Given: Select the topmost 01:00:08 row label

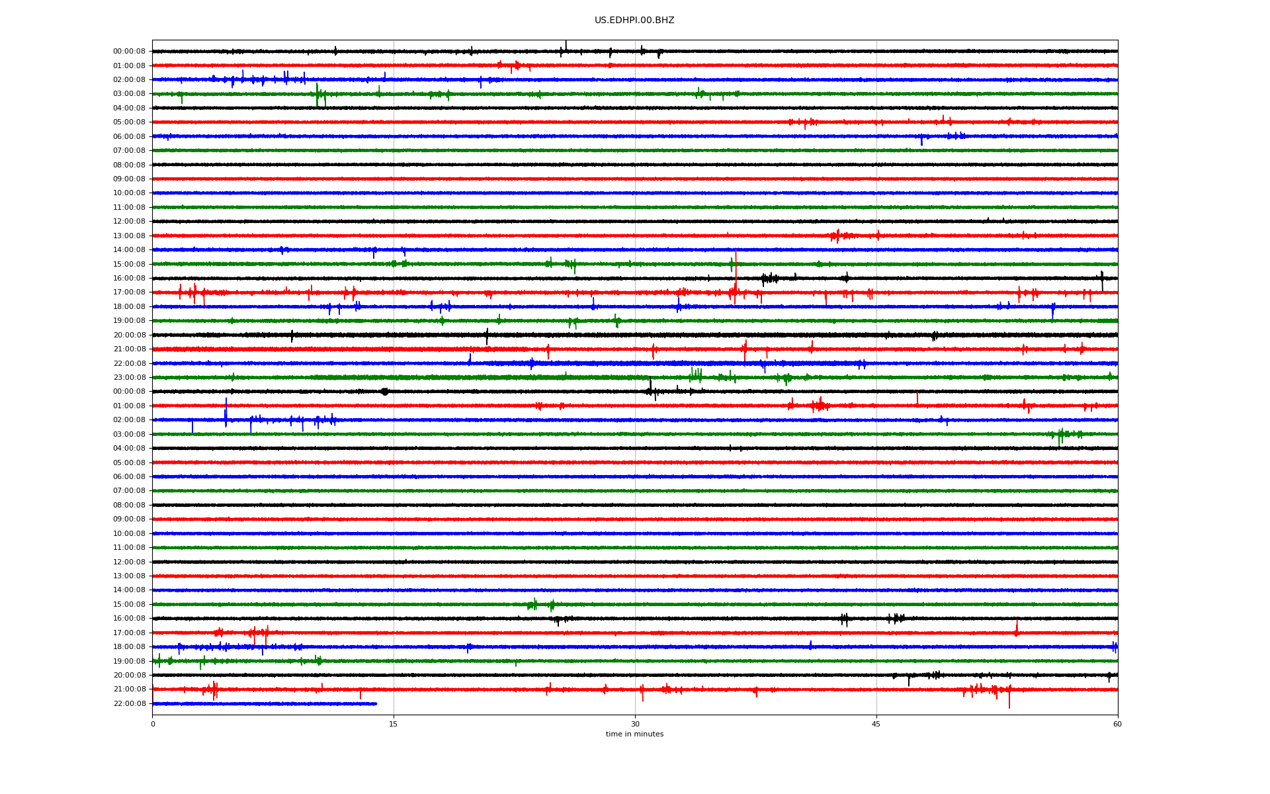Looking at the screenshot, I should click(x=129, y=66).
